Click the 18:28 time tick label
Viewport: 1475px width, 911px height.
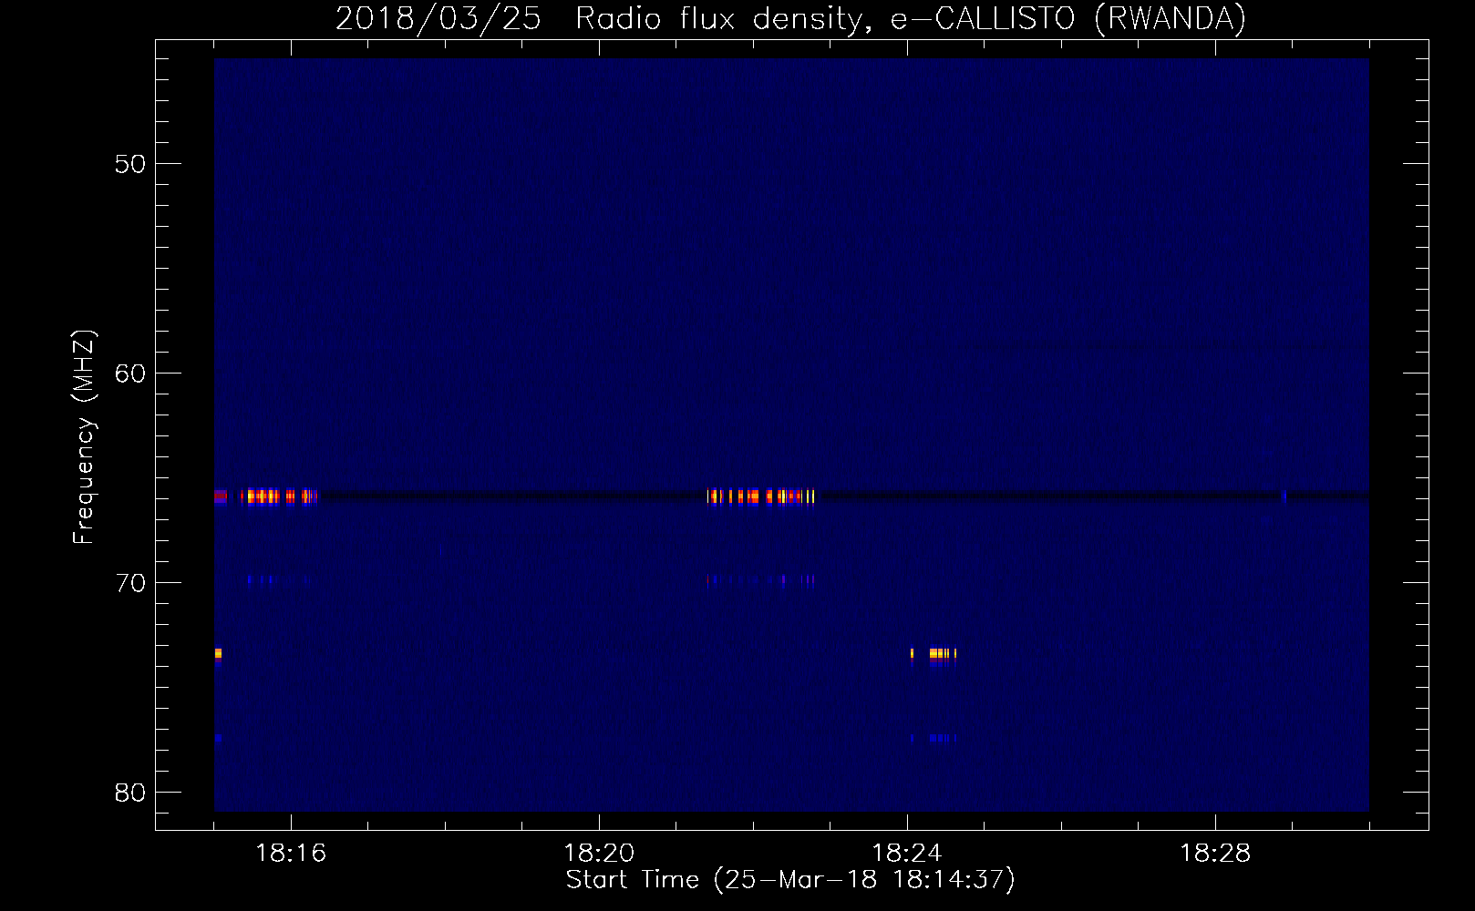(x=1215, y=854)
